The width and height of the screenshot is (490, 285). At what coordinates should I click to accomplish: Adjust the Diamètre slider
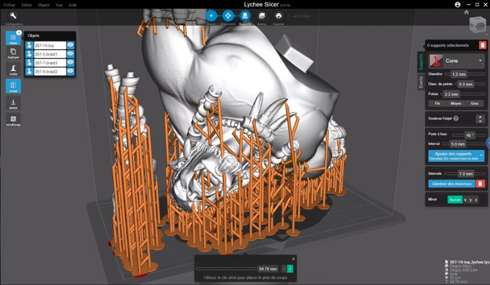click(x=465, y=74)
